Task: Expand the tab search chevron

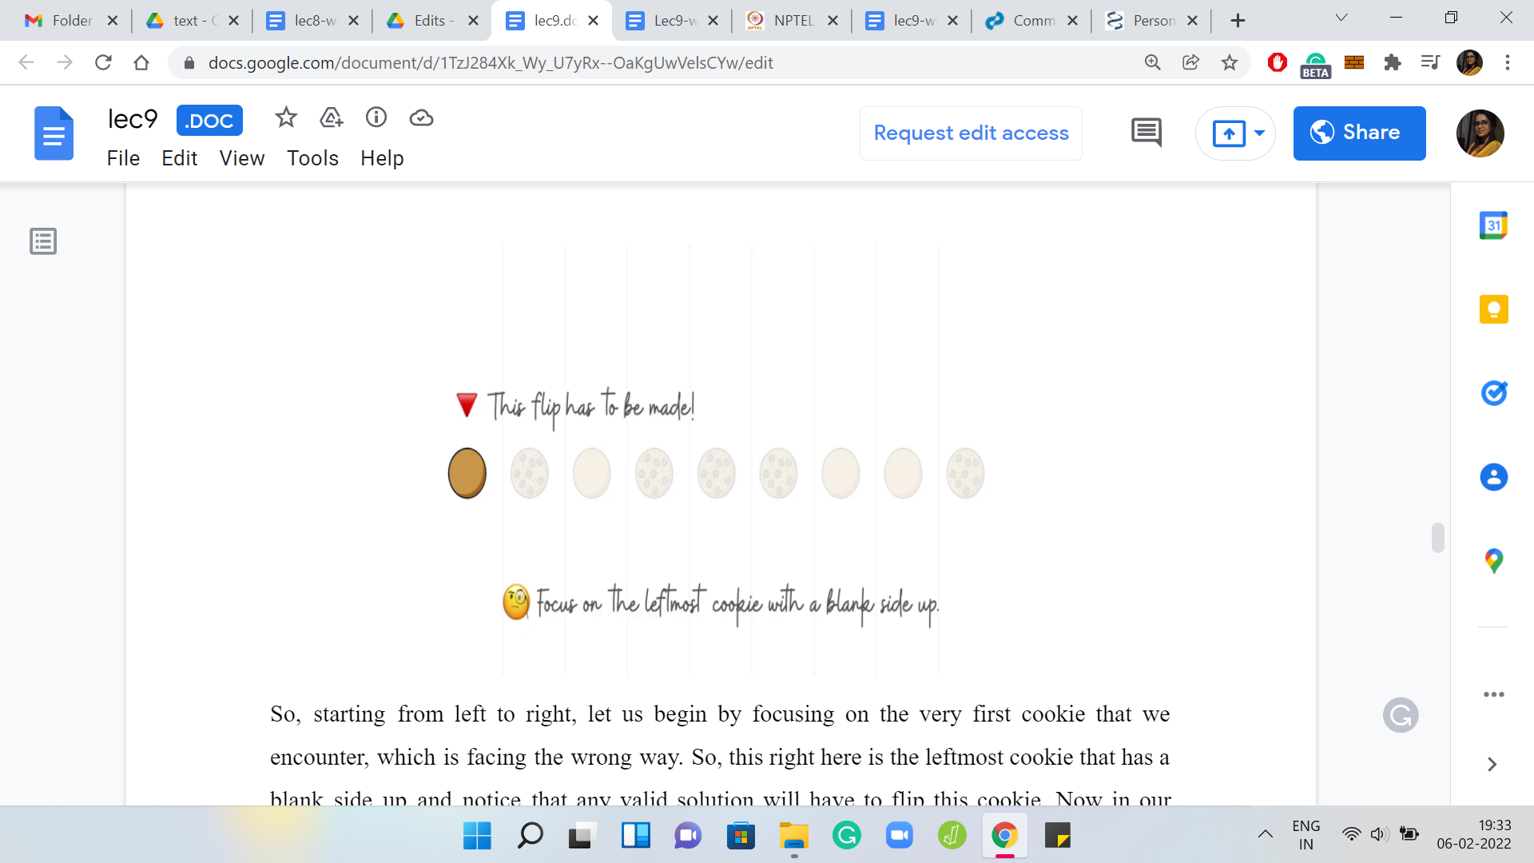Action: (1341, 18)
